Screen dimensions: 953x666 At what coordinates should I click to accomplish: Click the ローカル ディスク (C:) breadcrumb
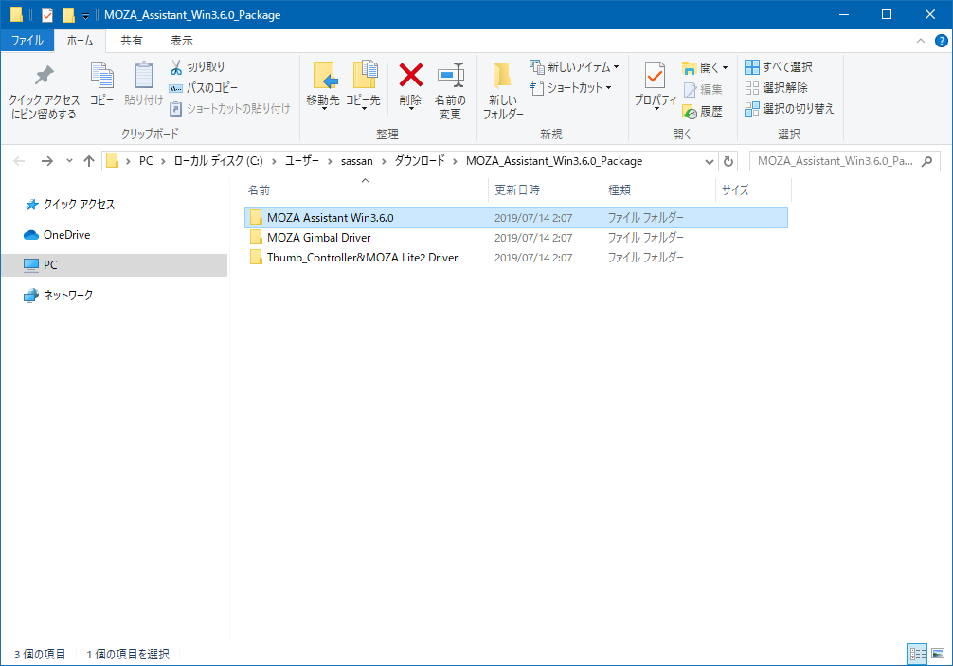coord(218,161)
